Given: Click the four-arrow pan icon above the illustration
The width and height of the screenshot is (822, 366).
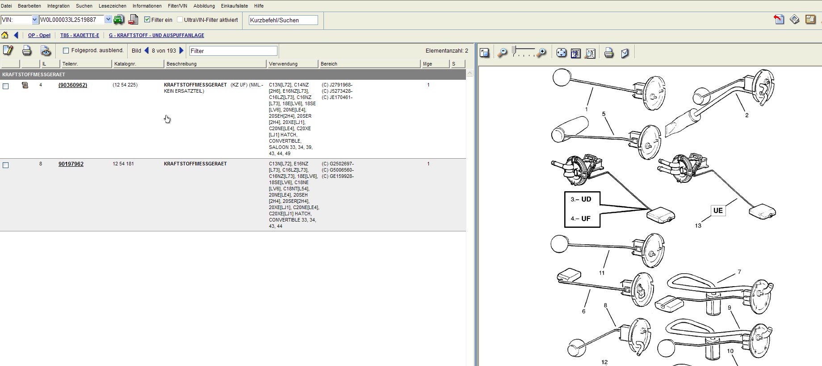Looking at the screenshot, I should [x=561, y=53].
